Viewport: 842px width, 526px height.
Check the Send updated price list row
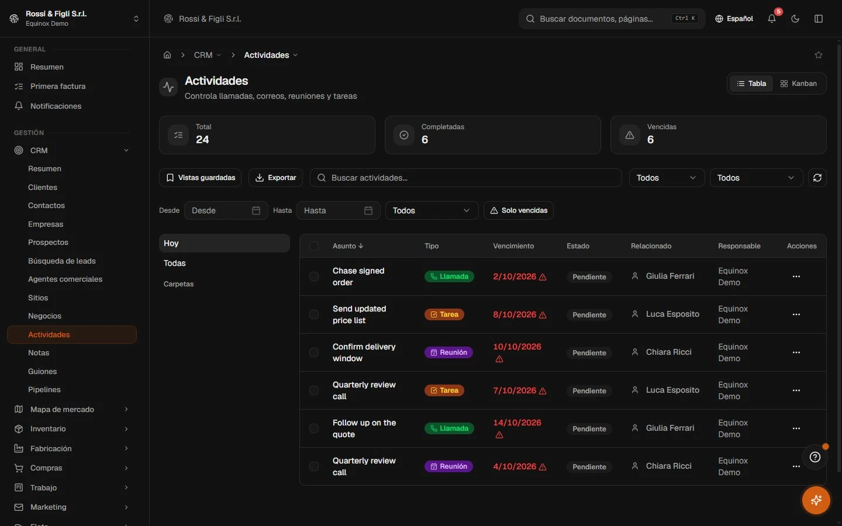[314, 314]
